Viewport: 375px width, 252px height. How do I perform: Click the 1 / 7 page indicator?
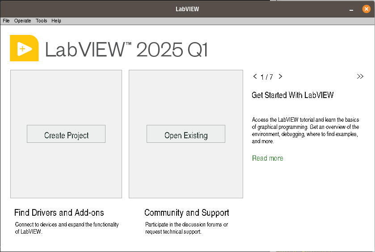tap(267, 77)
